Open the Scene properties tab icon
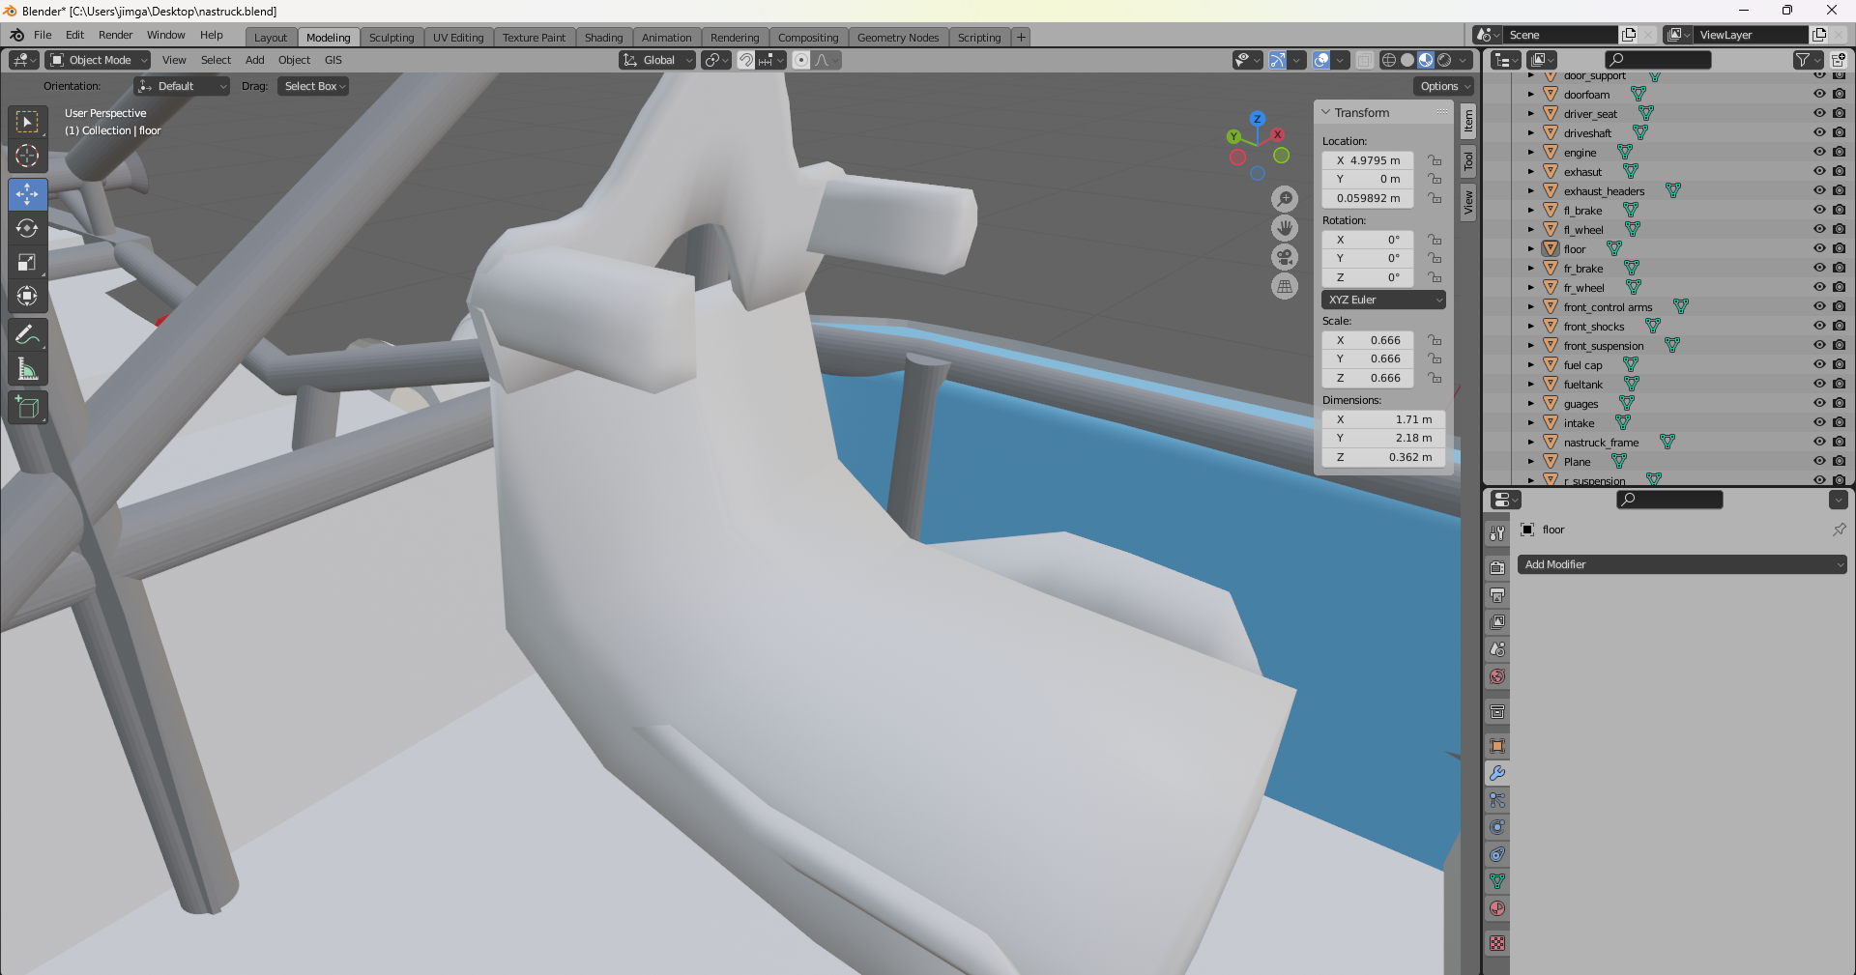The width and height of the screenshot is (1856, 975). pyautogui.click(x=1497, y=649)
